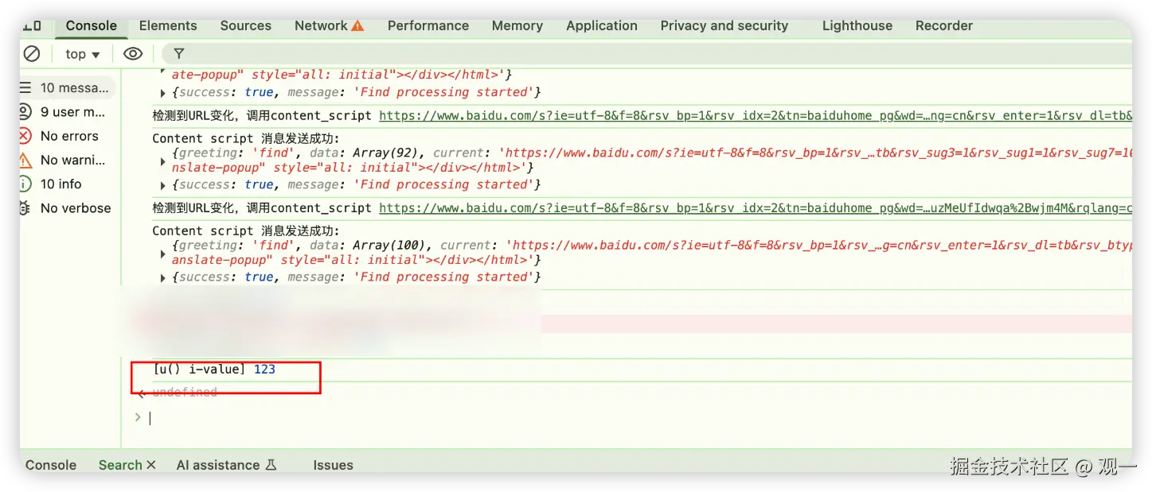Select the 10 info filter
Viewport: 1152px width, 492px height.
pos(68,184)
